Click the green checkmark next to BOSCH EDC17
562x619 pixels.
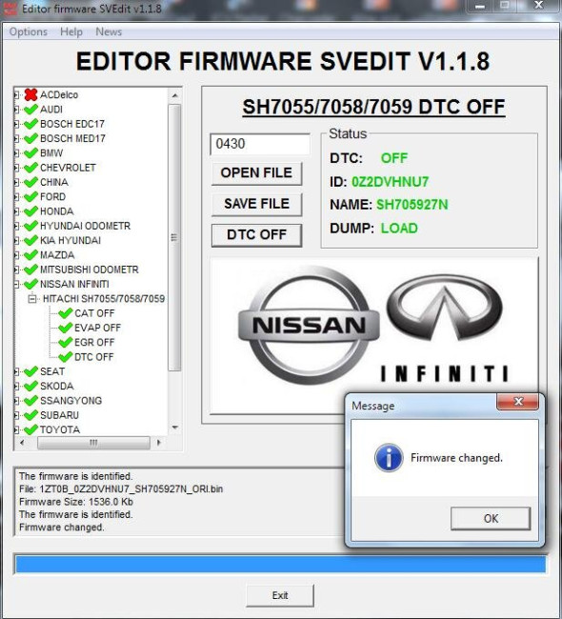click(30, 124)
